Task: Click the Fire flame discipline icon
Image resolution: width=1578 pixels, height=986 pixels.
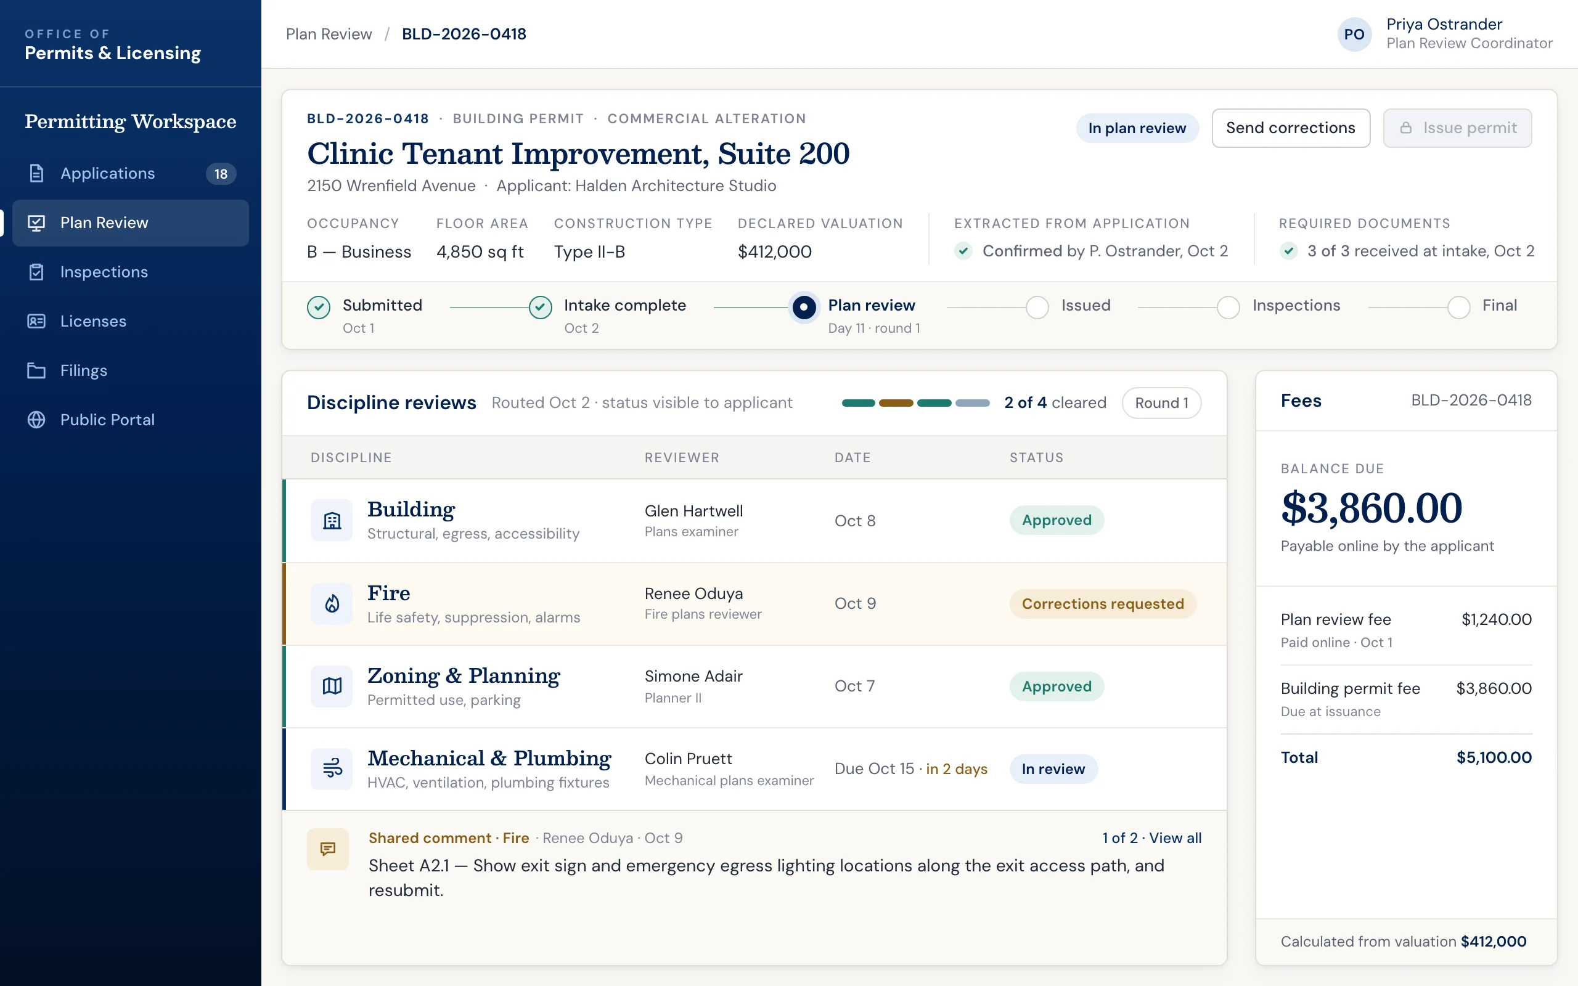Action: pyautogui.click(x=332, y=604)
